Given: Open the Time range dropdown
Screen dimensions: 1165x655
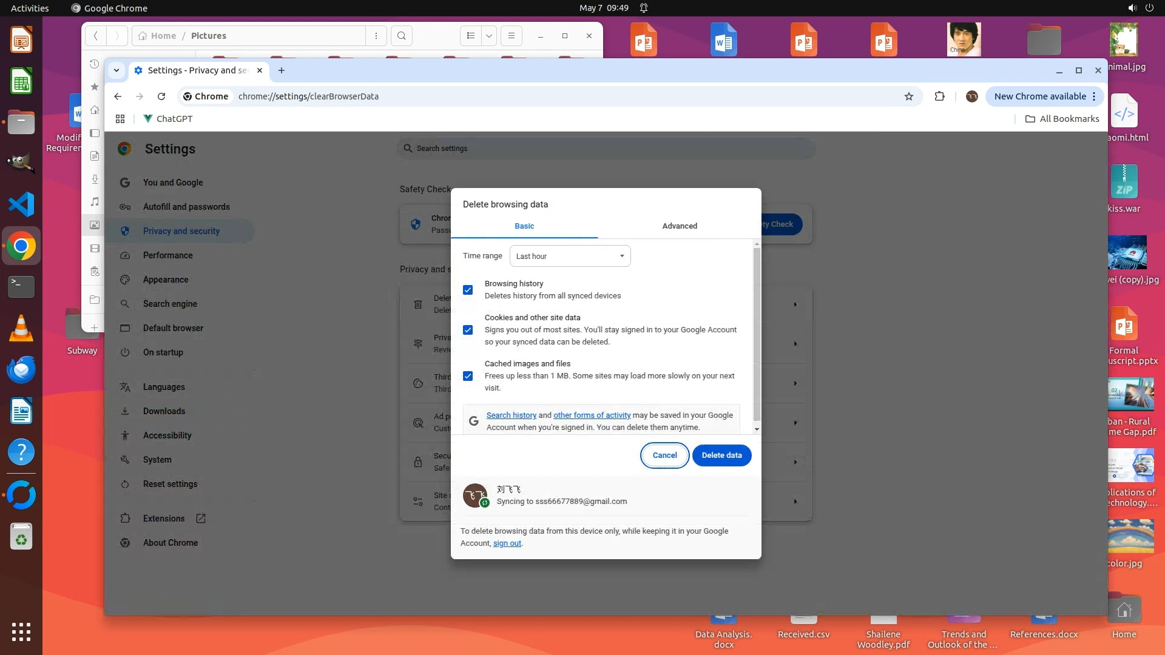Looking at the screenshot, I should 570,256.
